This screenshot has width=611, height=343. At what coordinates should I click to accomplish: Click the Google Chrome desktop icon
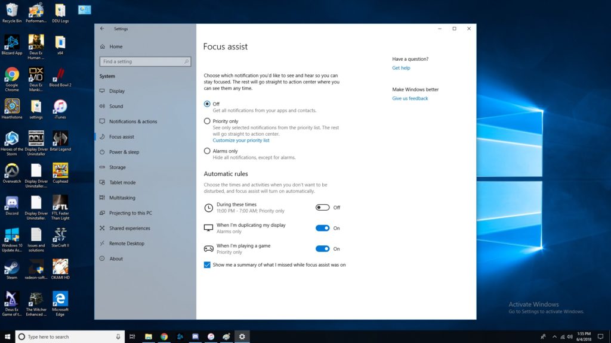click(x=12, y=74)
